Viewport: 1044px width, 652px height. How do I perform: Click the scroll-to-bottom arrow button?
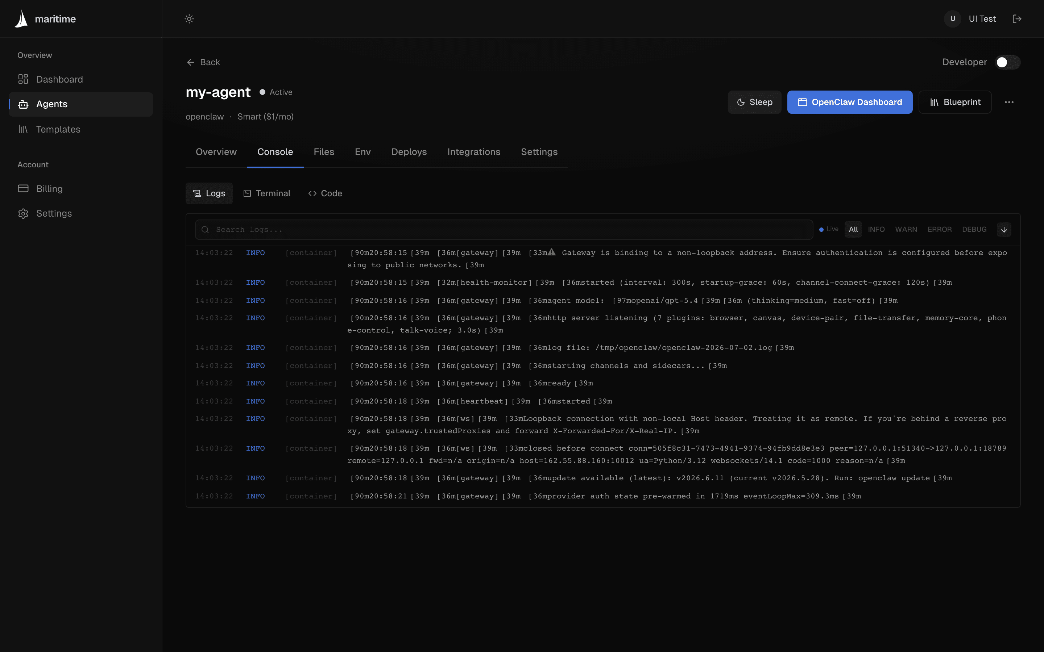click(1004, 229)
